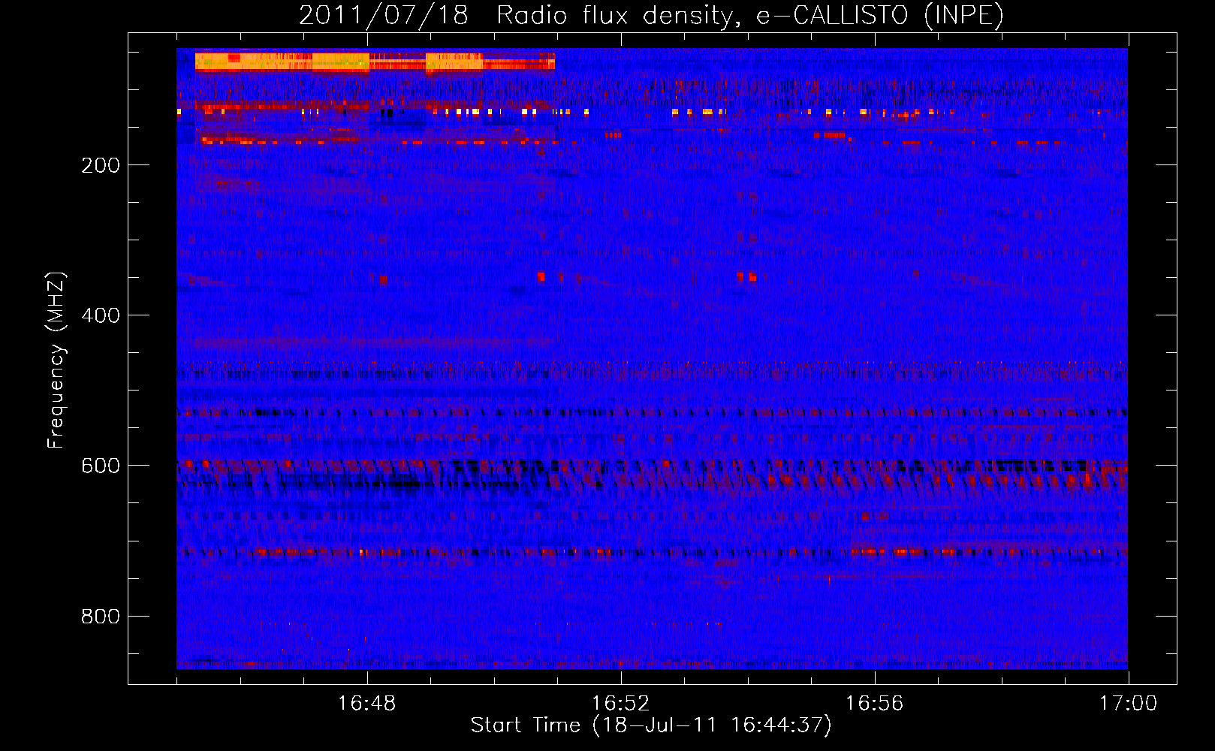
Task: Click the 800 frequency tick label
Action: 101,617
